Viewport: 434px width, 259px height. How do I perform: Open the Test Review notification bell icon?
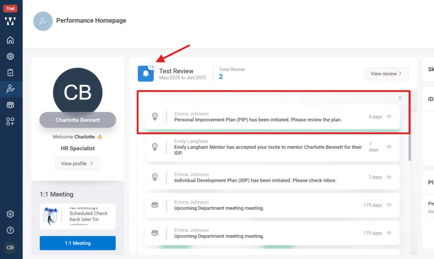(x=146, y=74)
